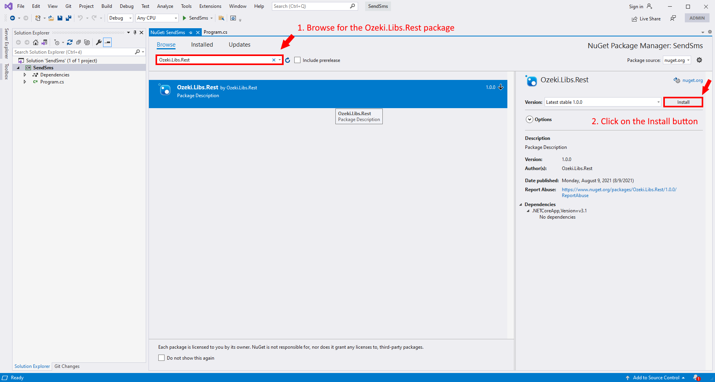
Task: Undo the last action in the toolbar
Action: point(80,18)
